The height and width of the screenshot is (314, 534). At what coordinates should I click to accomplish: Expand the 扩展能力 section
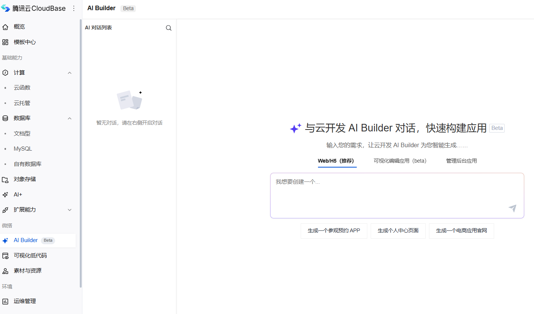coord(69,210)
